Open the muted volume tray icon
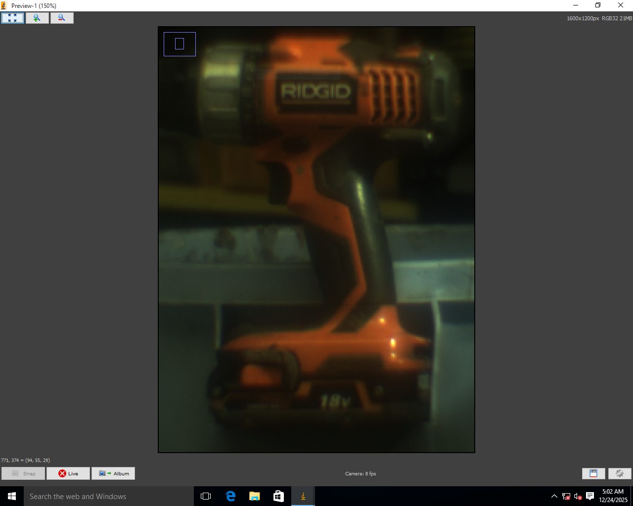The width and height of the screenshot is (633, 506). [578, 496]
